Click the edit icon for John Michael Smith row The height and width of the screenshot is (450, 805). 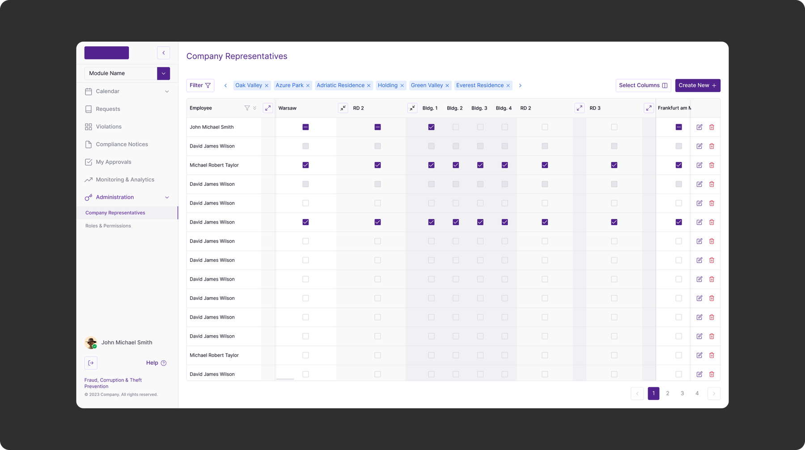click(699, 127)
